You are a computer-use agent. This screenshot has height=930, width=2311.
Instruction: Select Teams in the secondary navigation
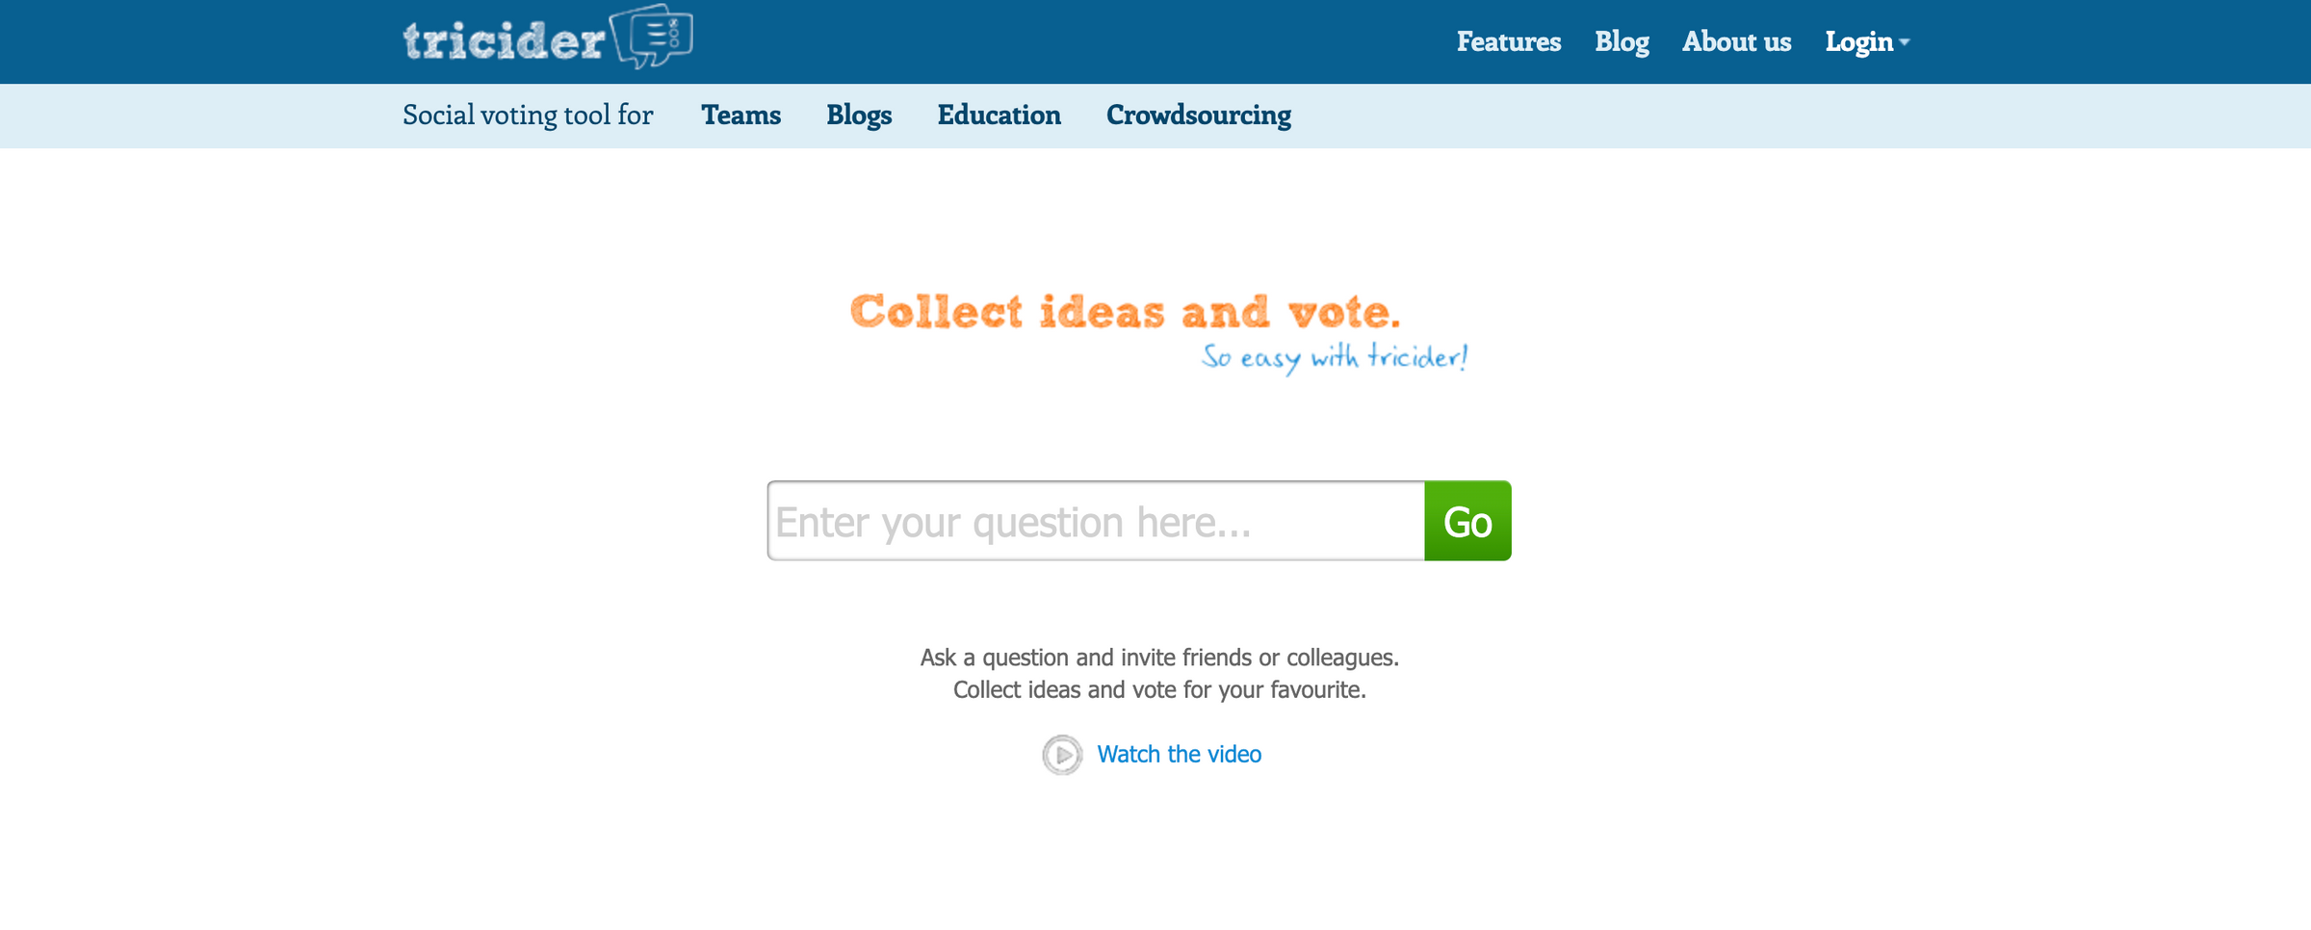pyautogui.click(x=741, y=116)
